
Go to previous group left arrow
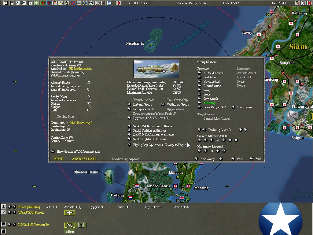tap(197, 159)
